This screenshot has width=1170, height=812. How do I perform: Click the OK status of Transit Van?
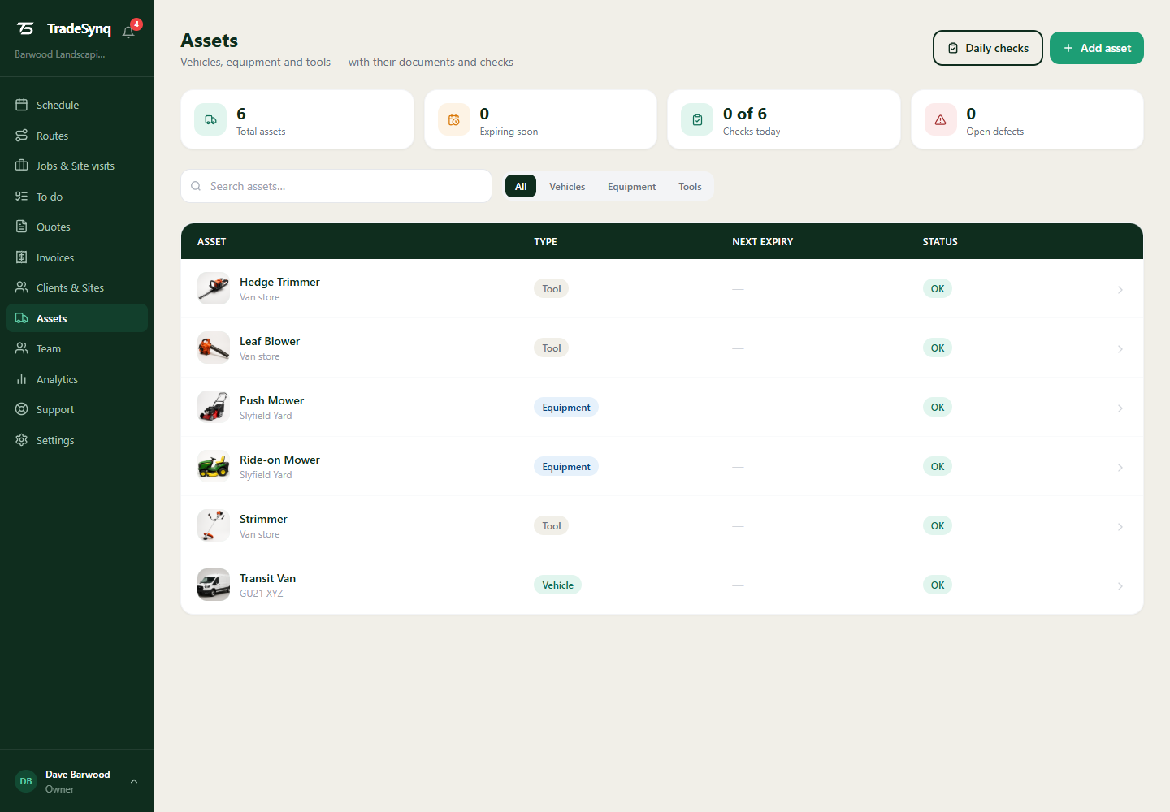(x=938, y=585)
